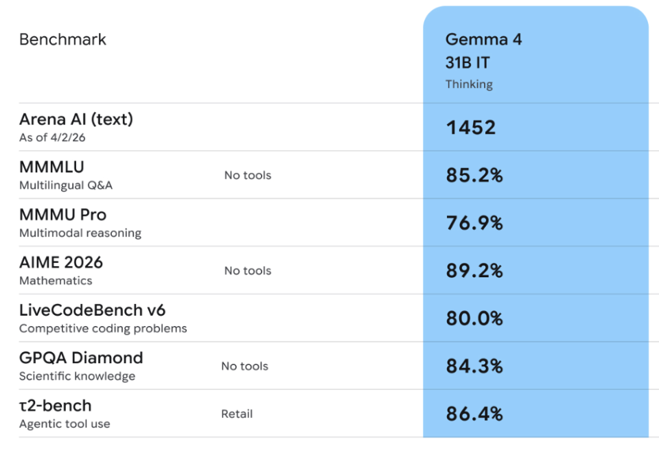Viewport: 659px width, 453px height.
Task: Click the Retail label in τ2-bench row
Action: click(x=237, y=414)
